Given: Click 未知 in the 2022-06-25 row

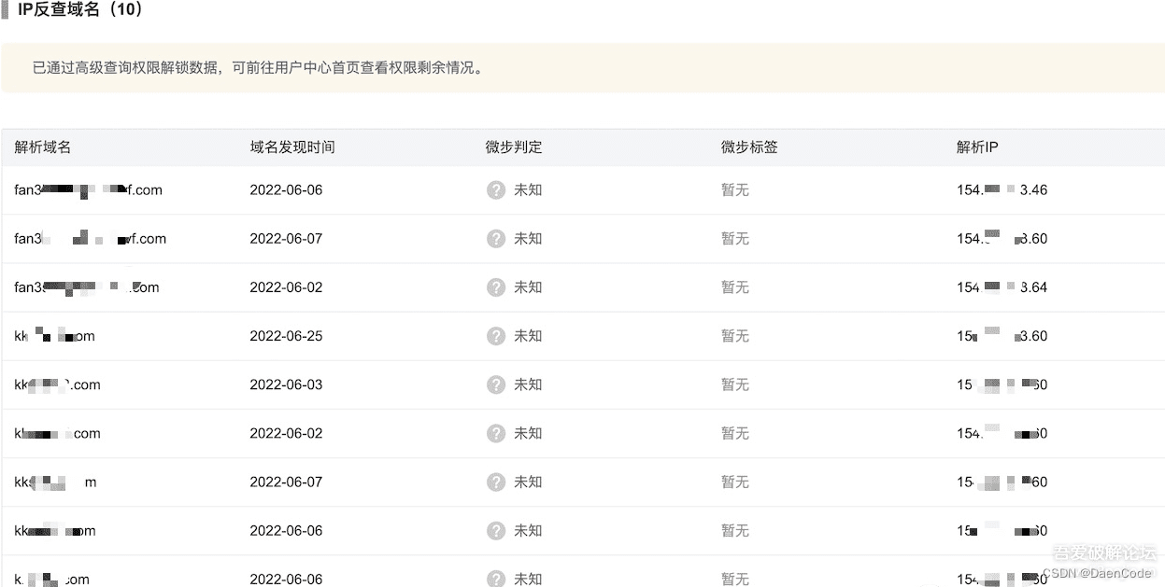Looking at the screenshot, I should [528, 336].
